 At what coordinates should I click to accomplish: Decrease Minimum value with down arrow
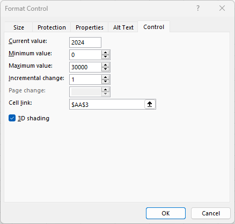coord(105,57)
